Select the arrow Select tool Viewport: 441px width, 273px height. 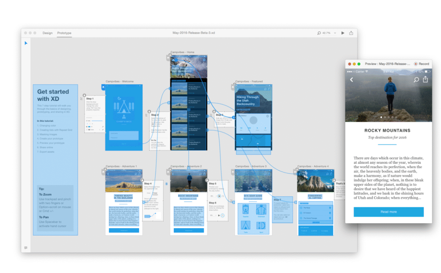[26, 43]
